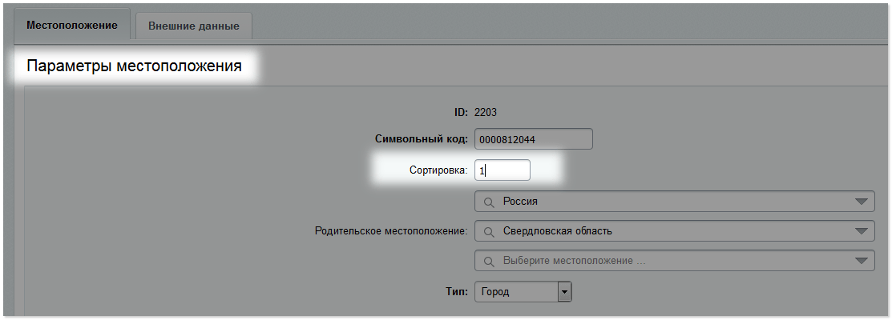Image resolution: width=892 pixels, height=320 pixels.
Task: Expand the Россия location dropdown arrow
Action: point(863,202)
